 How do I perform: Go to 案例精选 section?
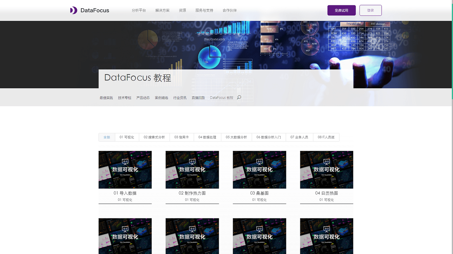pos(161,98)
